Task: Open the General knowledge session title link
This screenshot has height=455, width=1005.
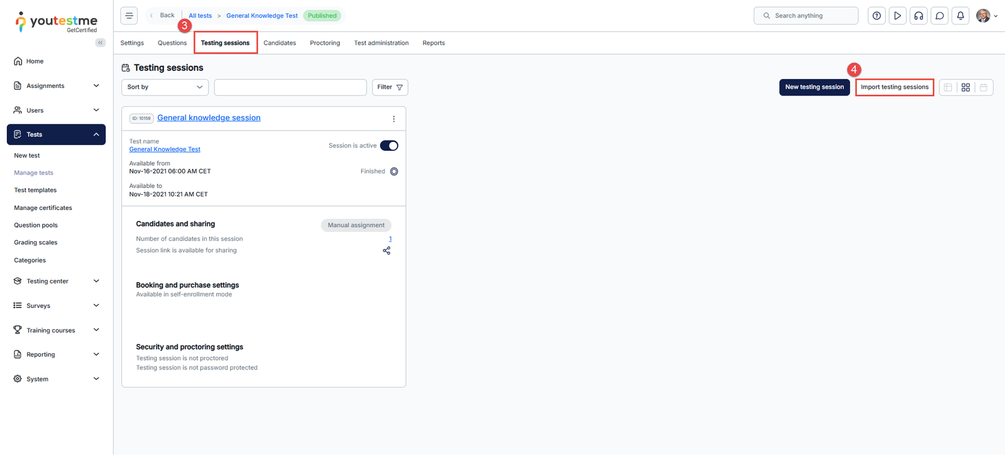Action: [x=209, y=118]
